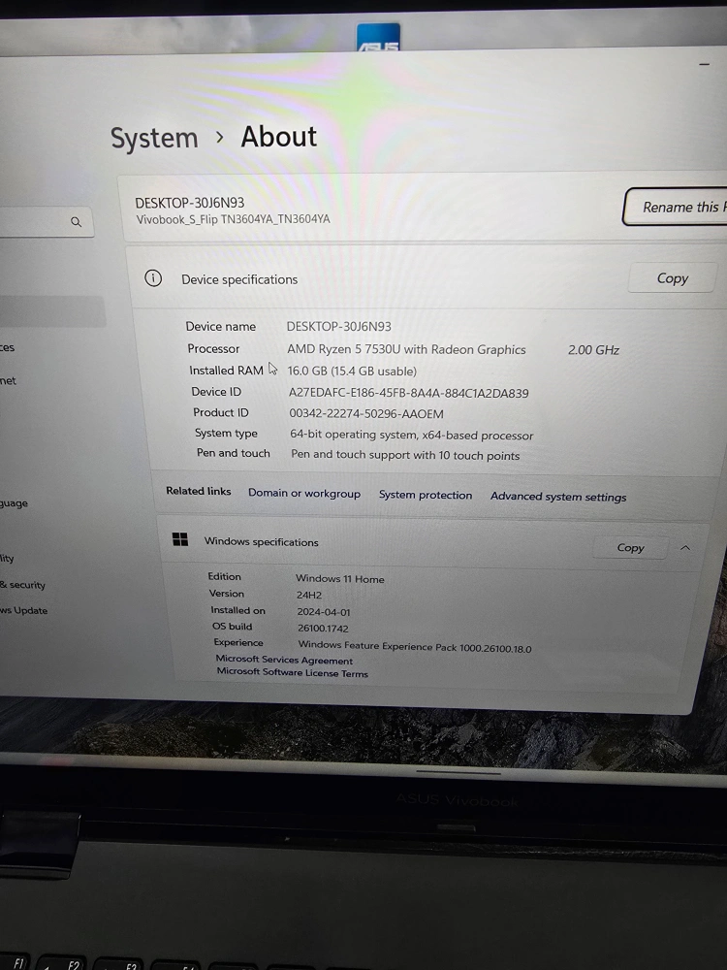Select the Device ID value A27EDAFC
The width and height of the screenshot is (727, 970).
pos(409,393)
